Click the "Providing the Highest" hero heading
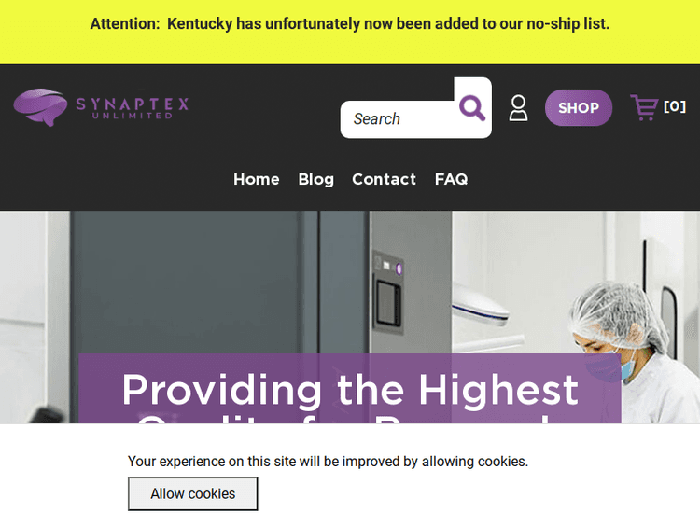Viewport: 700px width, 525px height. 350,389
